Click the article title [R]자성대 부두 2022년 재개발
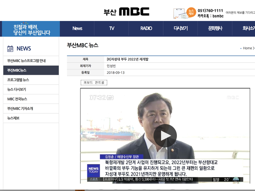This screenshot has width=255, height=191. tap(127, 59)
